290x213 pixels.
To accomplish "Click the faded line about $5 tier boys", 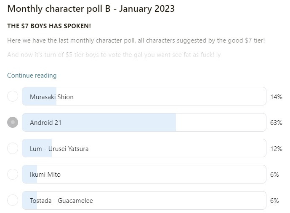I will pyautogui.click(x=114, y=55).
